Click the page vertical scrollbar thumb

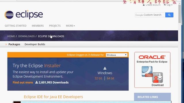(x=179, y=14)
